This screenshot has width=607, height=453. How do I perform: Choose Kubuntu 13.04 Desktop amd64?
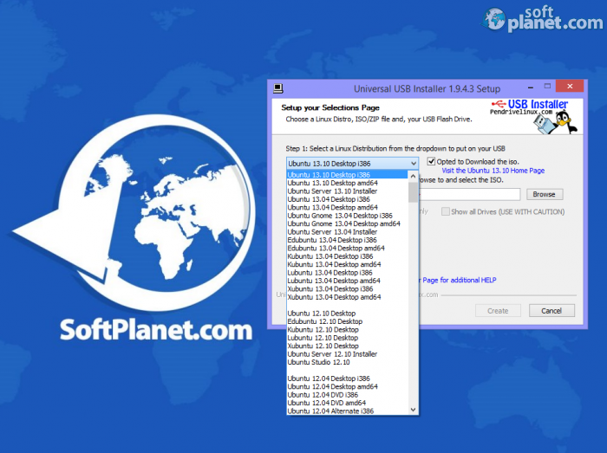click(347, 264)
